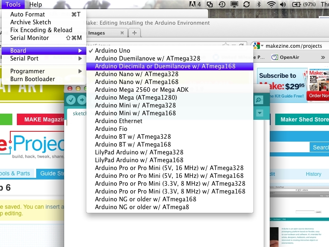
Task: Select Arduino Diecimila or Duemilanove w/ ATmega168
Action: point(170,66)
